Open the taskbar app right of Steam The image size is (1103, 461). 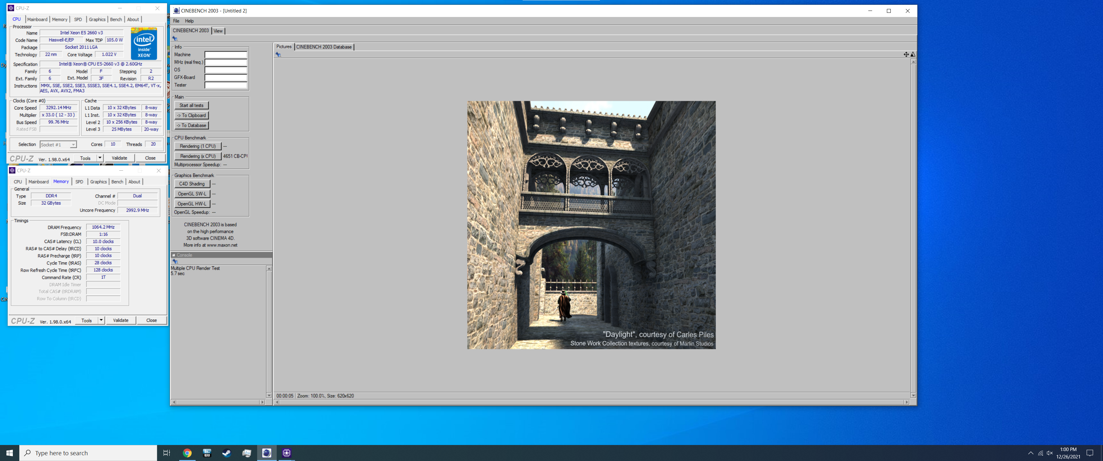tap(247, 453)
